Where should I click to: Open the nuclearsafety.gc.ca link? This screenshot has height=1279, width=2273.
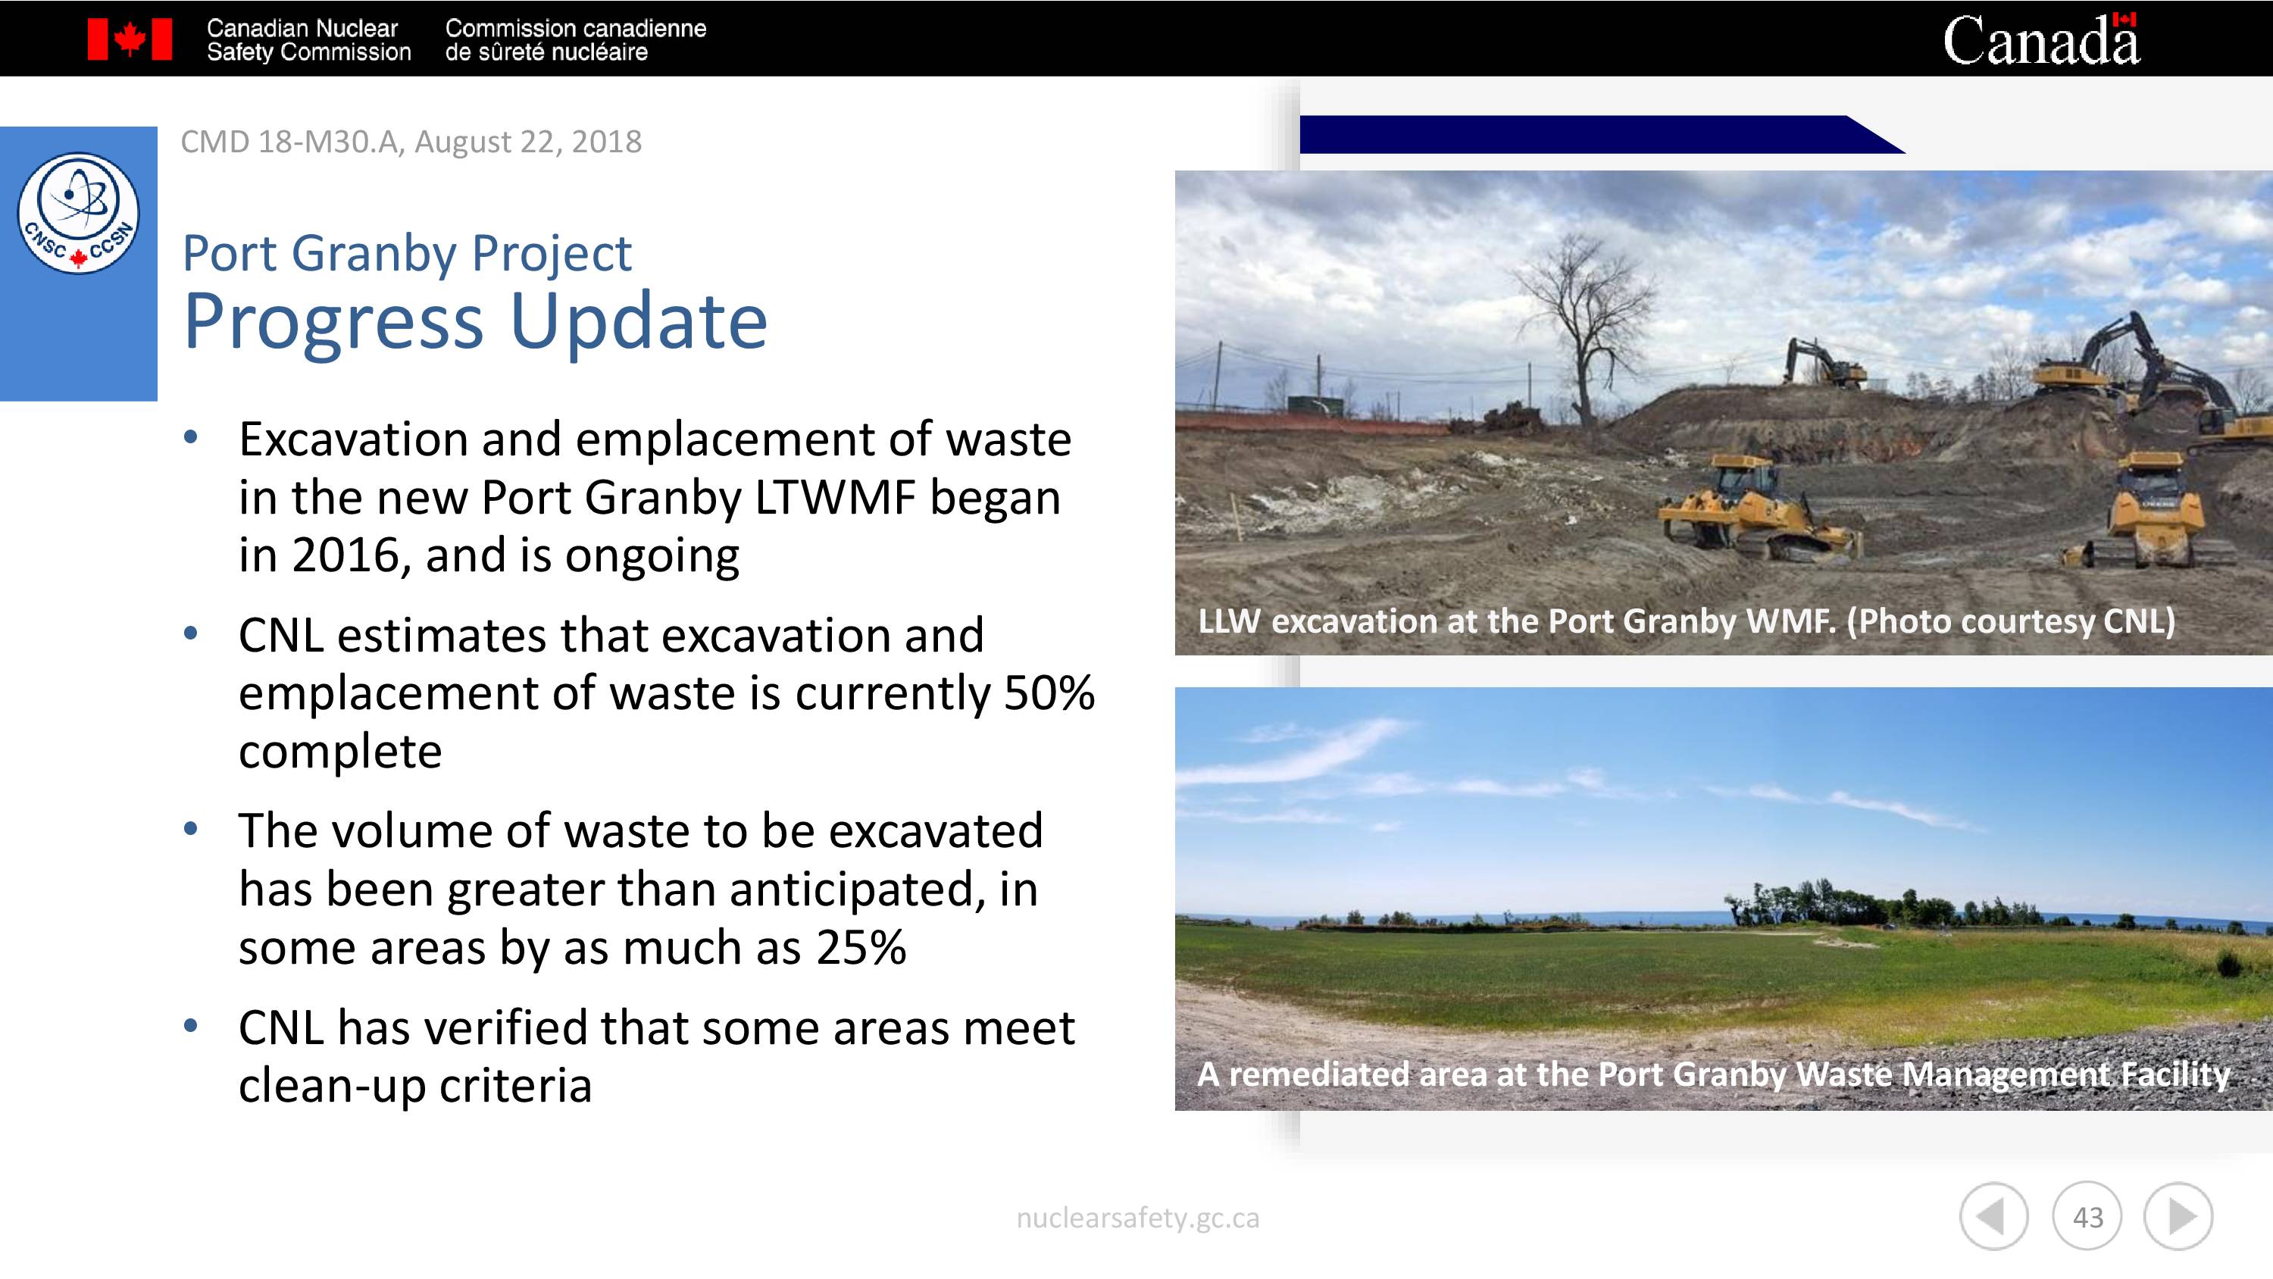1137,1218
